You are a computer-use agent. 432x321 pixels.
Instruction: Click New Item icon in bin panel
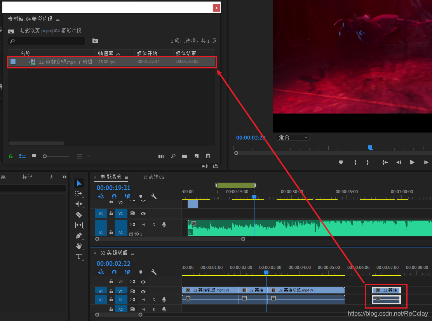197,156
